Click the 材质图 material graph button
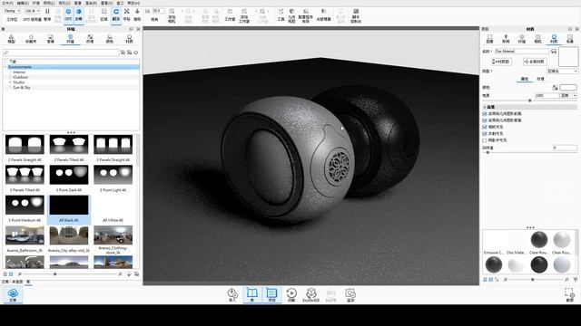Image resolution: width=581 pixels, height=326 pixels. pyautogui.click(x=502, y=62)
